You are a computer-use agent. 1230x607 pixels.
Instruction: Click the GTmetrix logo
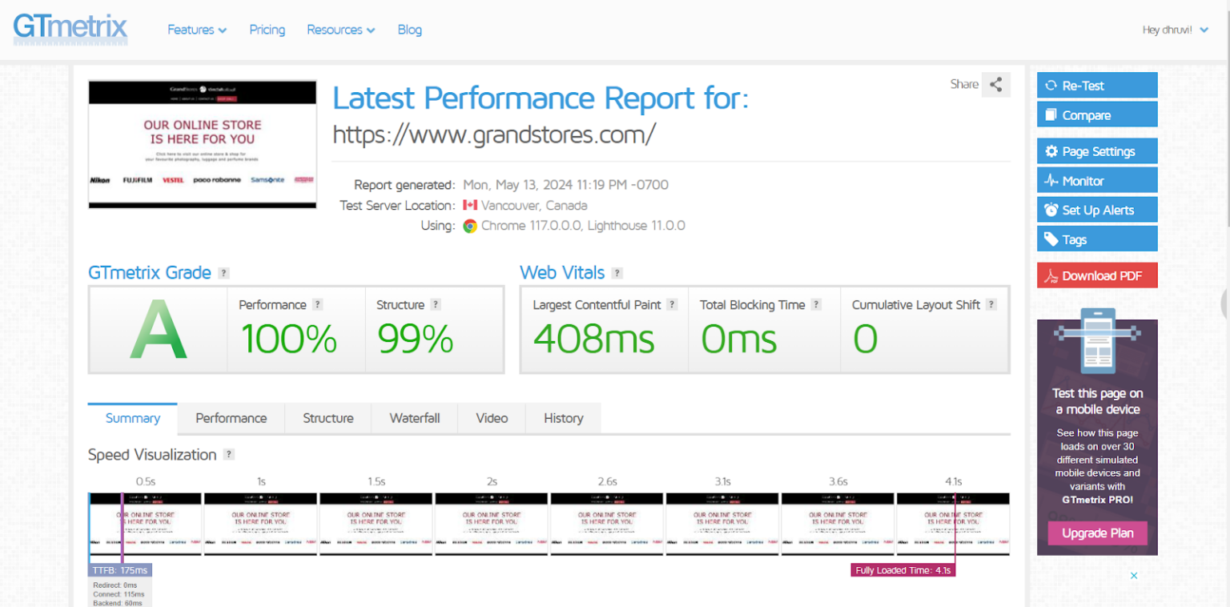coord(70,27)
